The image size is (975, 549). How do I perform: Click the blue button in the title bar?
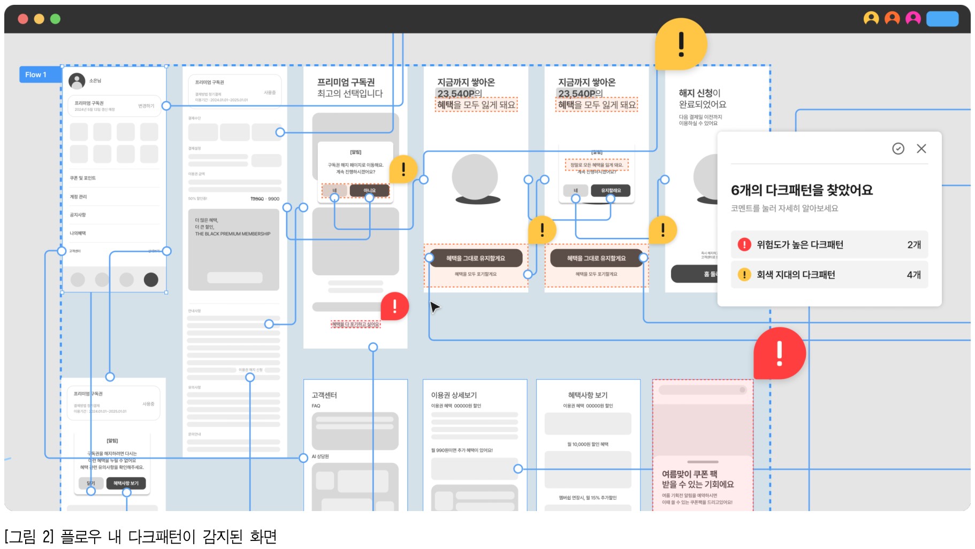[x=942, y=19]
